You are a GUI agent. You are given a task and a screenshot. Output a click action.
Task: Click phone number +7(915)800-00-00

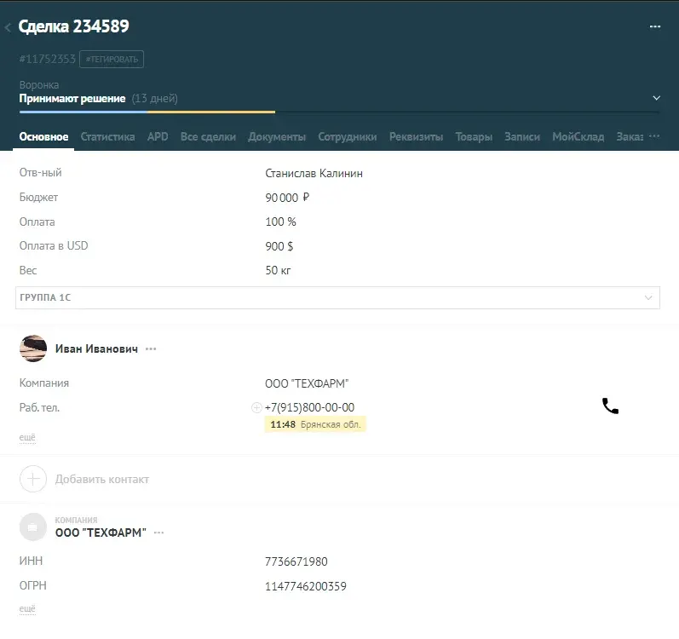(x=309, y=407)
